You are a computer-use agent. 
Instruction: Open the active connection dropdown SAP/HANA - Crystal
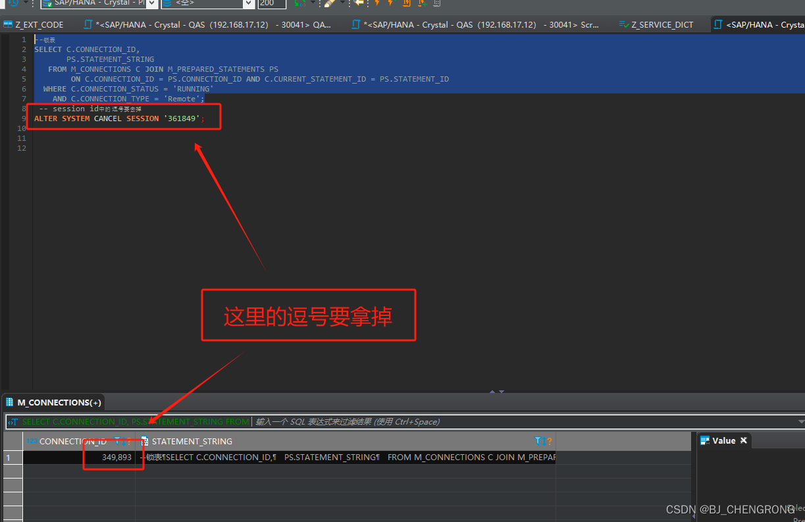pyautogui.click(x=99, y=3)
